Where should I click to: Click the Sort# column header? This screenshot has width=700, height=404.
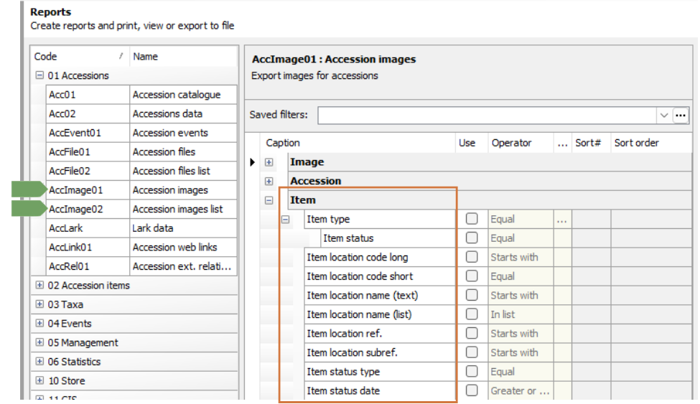(591, 143)
